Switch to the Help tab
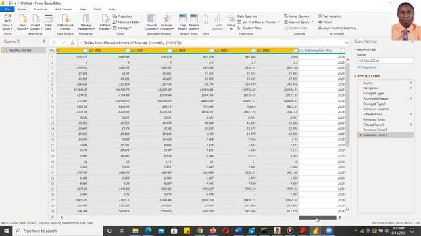421x236 pixels. pyautogui.click(x=112, y=9)
